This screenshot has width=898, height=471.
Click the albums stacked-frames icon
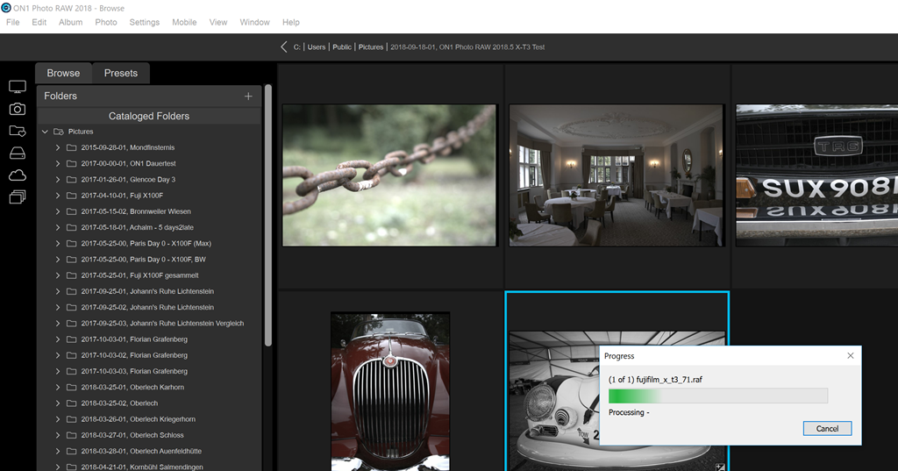click(17, 197)
